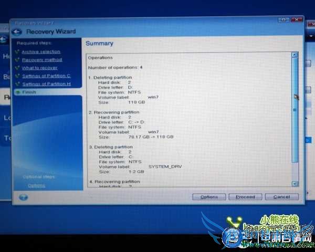The image size is (315, 252).
Task: Close the Recovery Wizard window
Action: point(297,19)
